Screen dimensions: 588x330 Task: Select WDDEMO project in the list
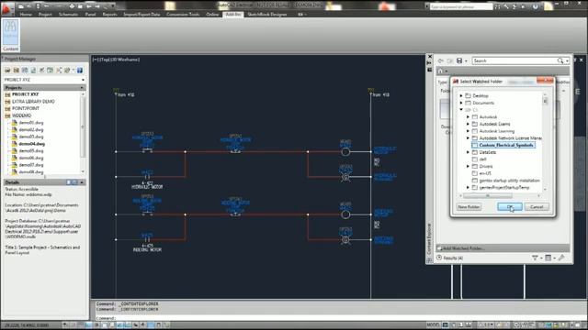coord(21,115)
